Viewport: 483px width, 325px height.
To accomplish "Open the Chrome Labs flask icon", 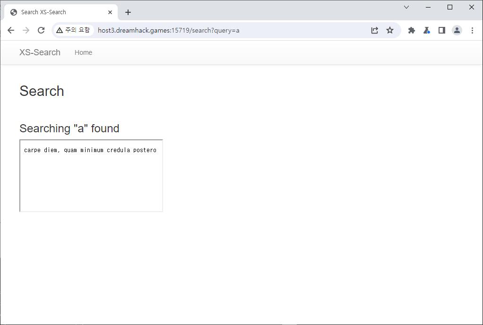I will click(427, 30).
